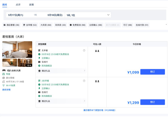Click the Wi-Fi免费 icon
Image resolution: width=168 pixels, height=117 pixels.
click(4, 85)
